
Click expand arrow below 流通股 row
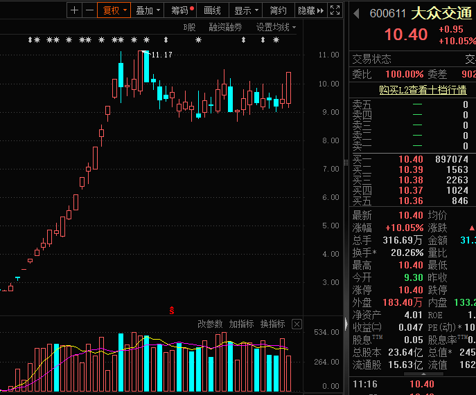pos(423,374)
